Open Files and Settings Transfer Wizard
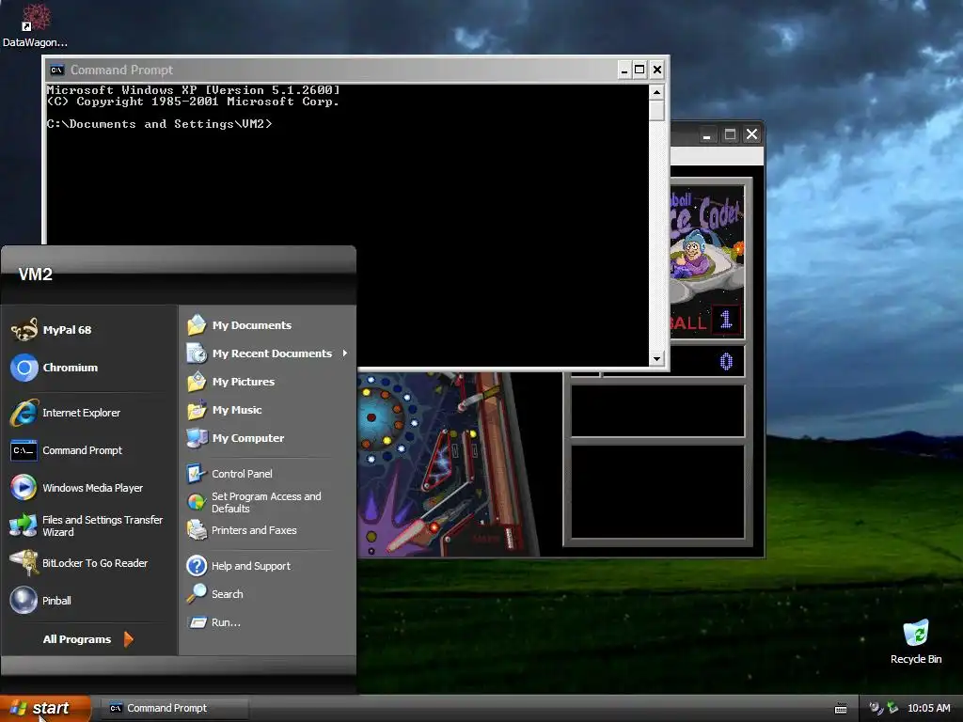The height and width of the screenshot is (722, 963). 87,526
